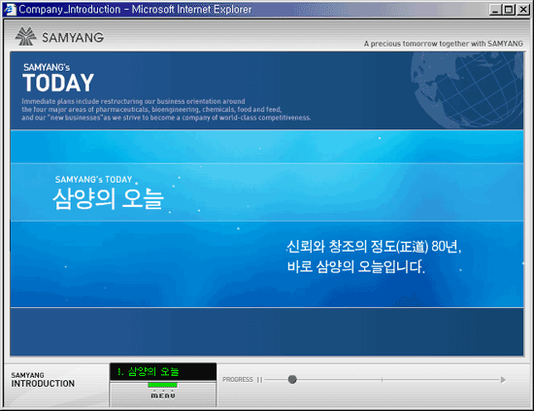Click the green indicator above MENU
This screenshot has height=411, width=534.
(x=162, y=385)
